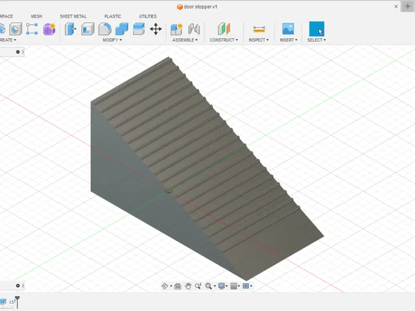Viewport: 415px width, 311px height.
Task: Activate the Move/Copy arrows tool
Action: pos(156,29)
